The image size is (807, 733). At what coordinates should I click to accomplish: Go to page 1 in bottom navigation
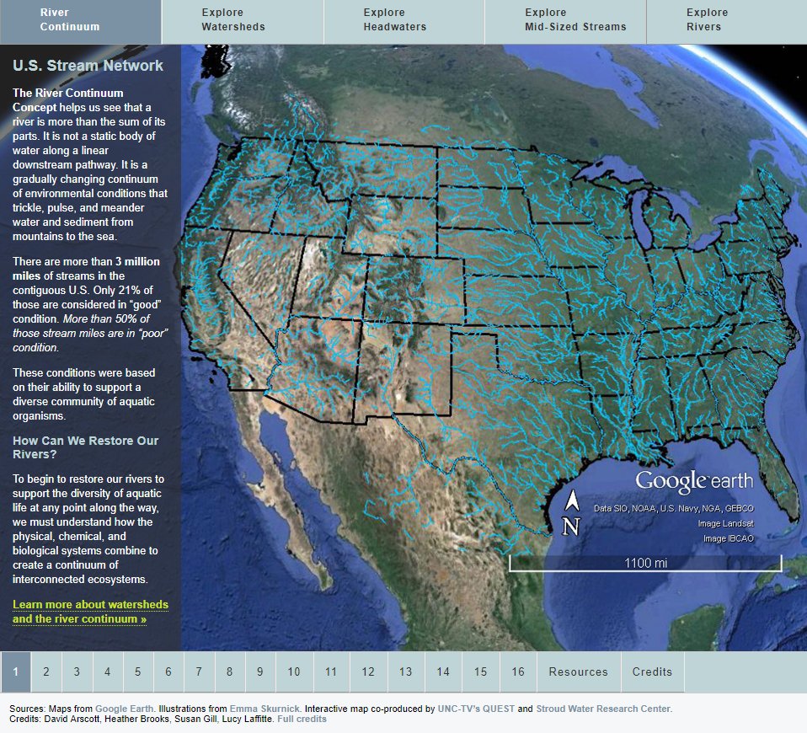pyautogui.click(x=15, y=671)
